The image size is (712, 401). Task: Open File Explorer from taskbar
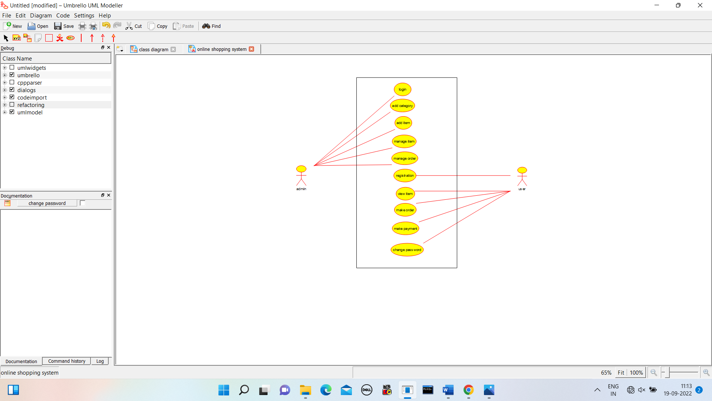point(306,390)
